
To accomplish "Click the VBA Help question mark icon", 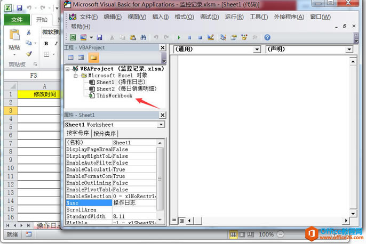I will pos(267,37).
